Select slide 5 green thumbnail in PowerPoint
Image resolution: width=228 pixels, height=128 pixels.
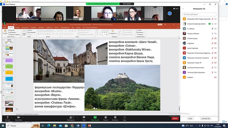[x=9, y=66]
